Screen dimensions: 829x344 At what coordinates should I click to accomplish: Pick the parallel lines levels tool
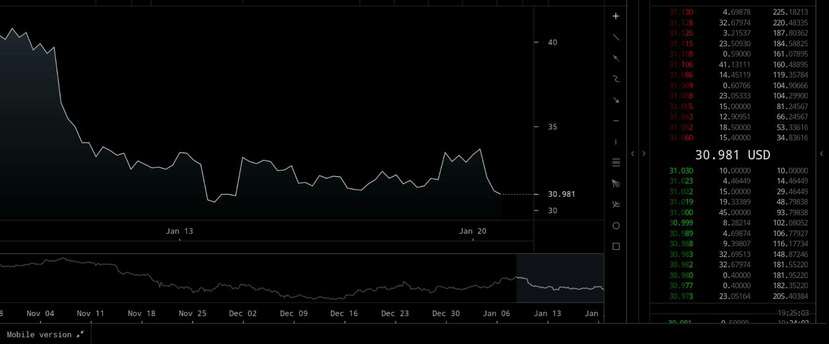[x=616, y=163]
